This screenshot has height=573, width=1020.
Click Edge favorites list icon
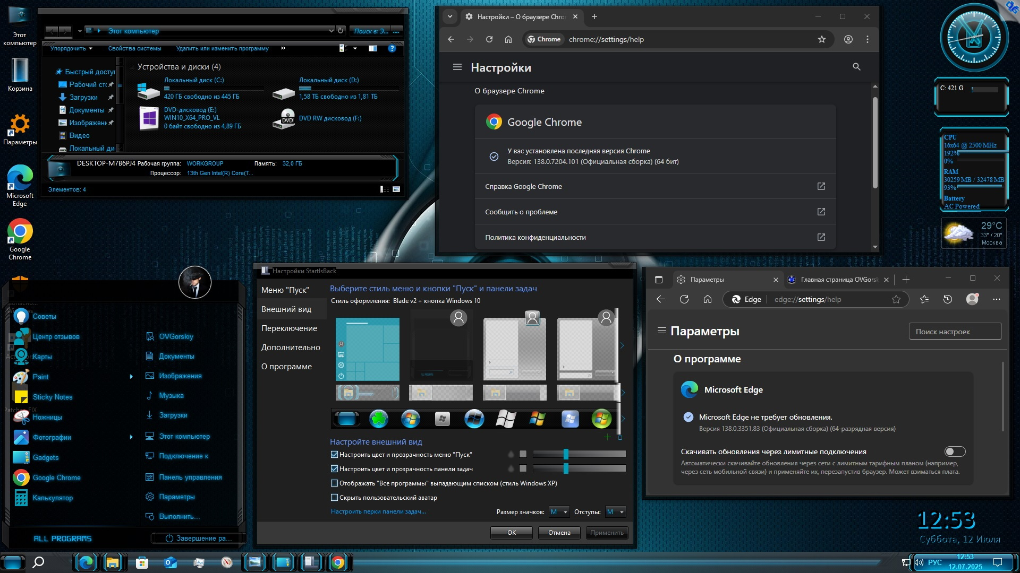[x=924, y=299]
